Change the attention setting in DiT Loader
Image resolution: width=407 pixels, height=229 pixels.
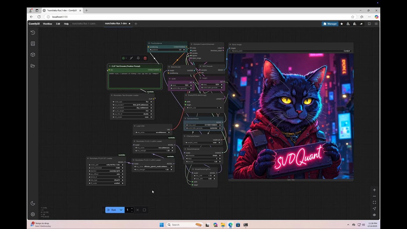pos(106,171)
